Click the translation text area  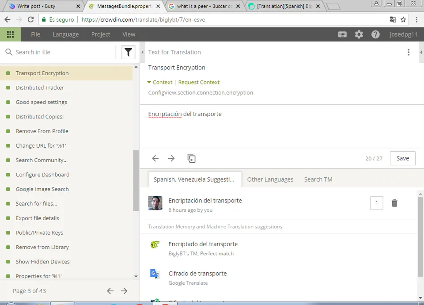(281, 126)
